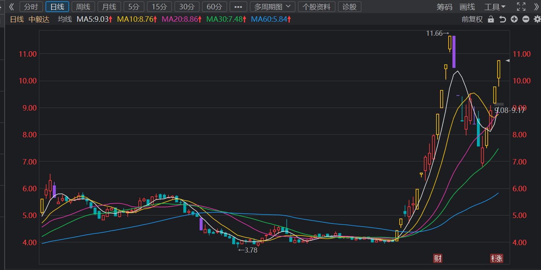
Task: Click the MA5:9.03 legend label
Action: point(94,19)
